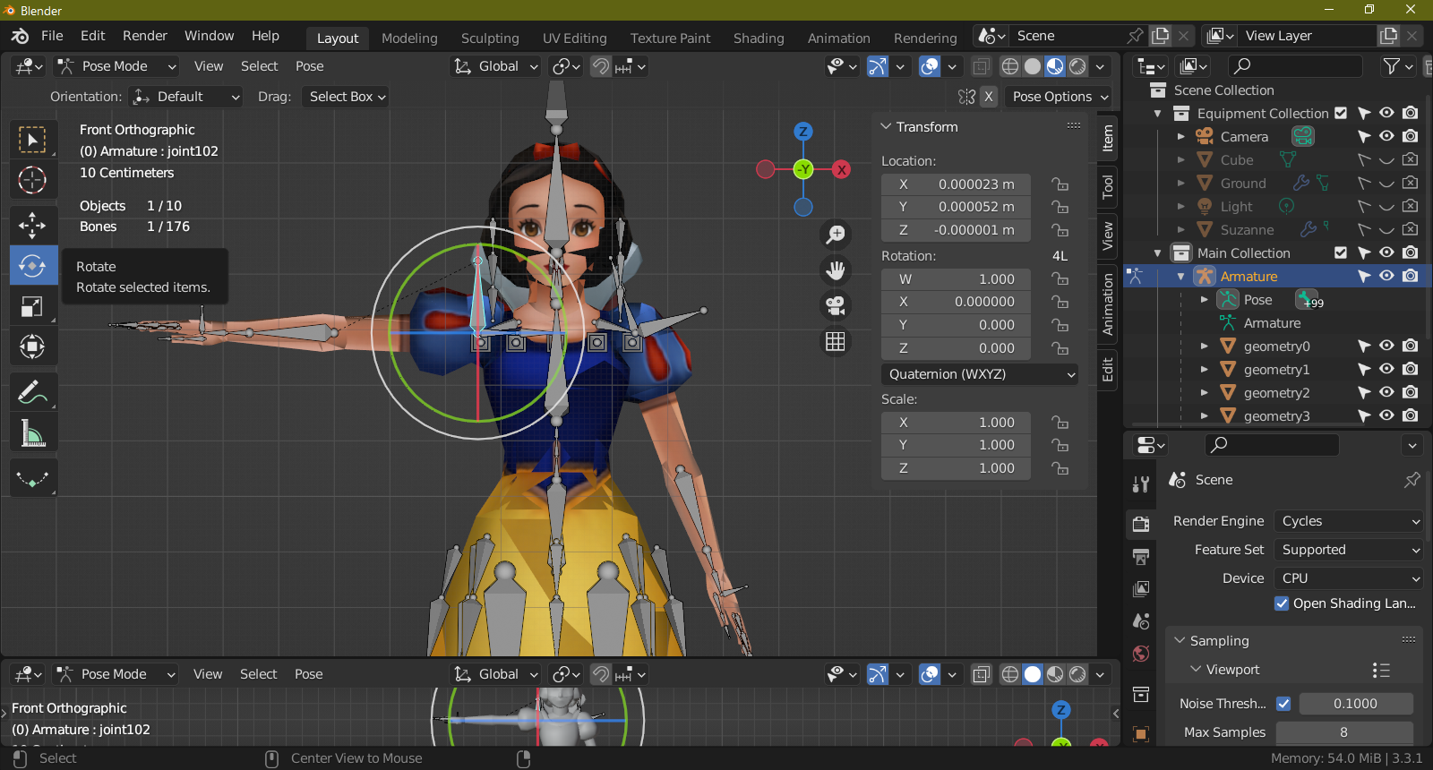Open the Tool properties tab icon
1433x770 pixels.
(1141, 484)
